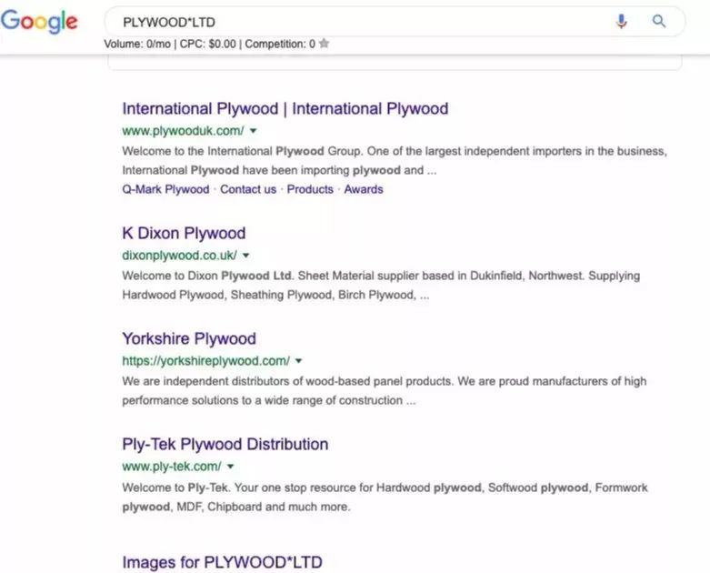This screenshot has height=573, width=710.
Task: Click into the PLYWOOD*LTD search box
Action: point(364,22)
